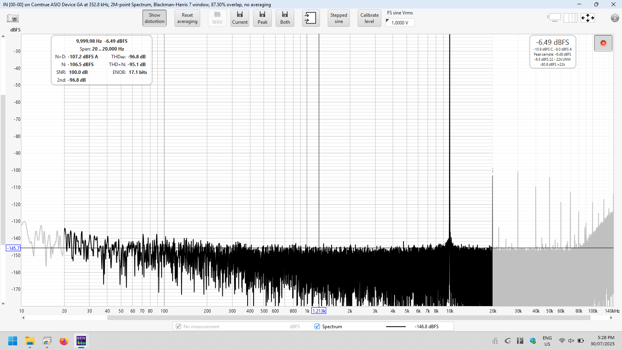Save the Current trace
The image size is (622, 350).
tap(240, 18)
